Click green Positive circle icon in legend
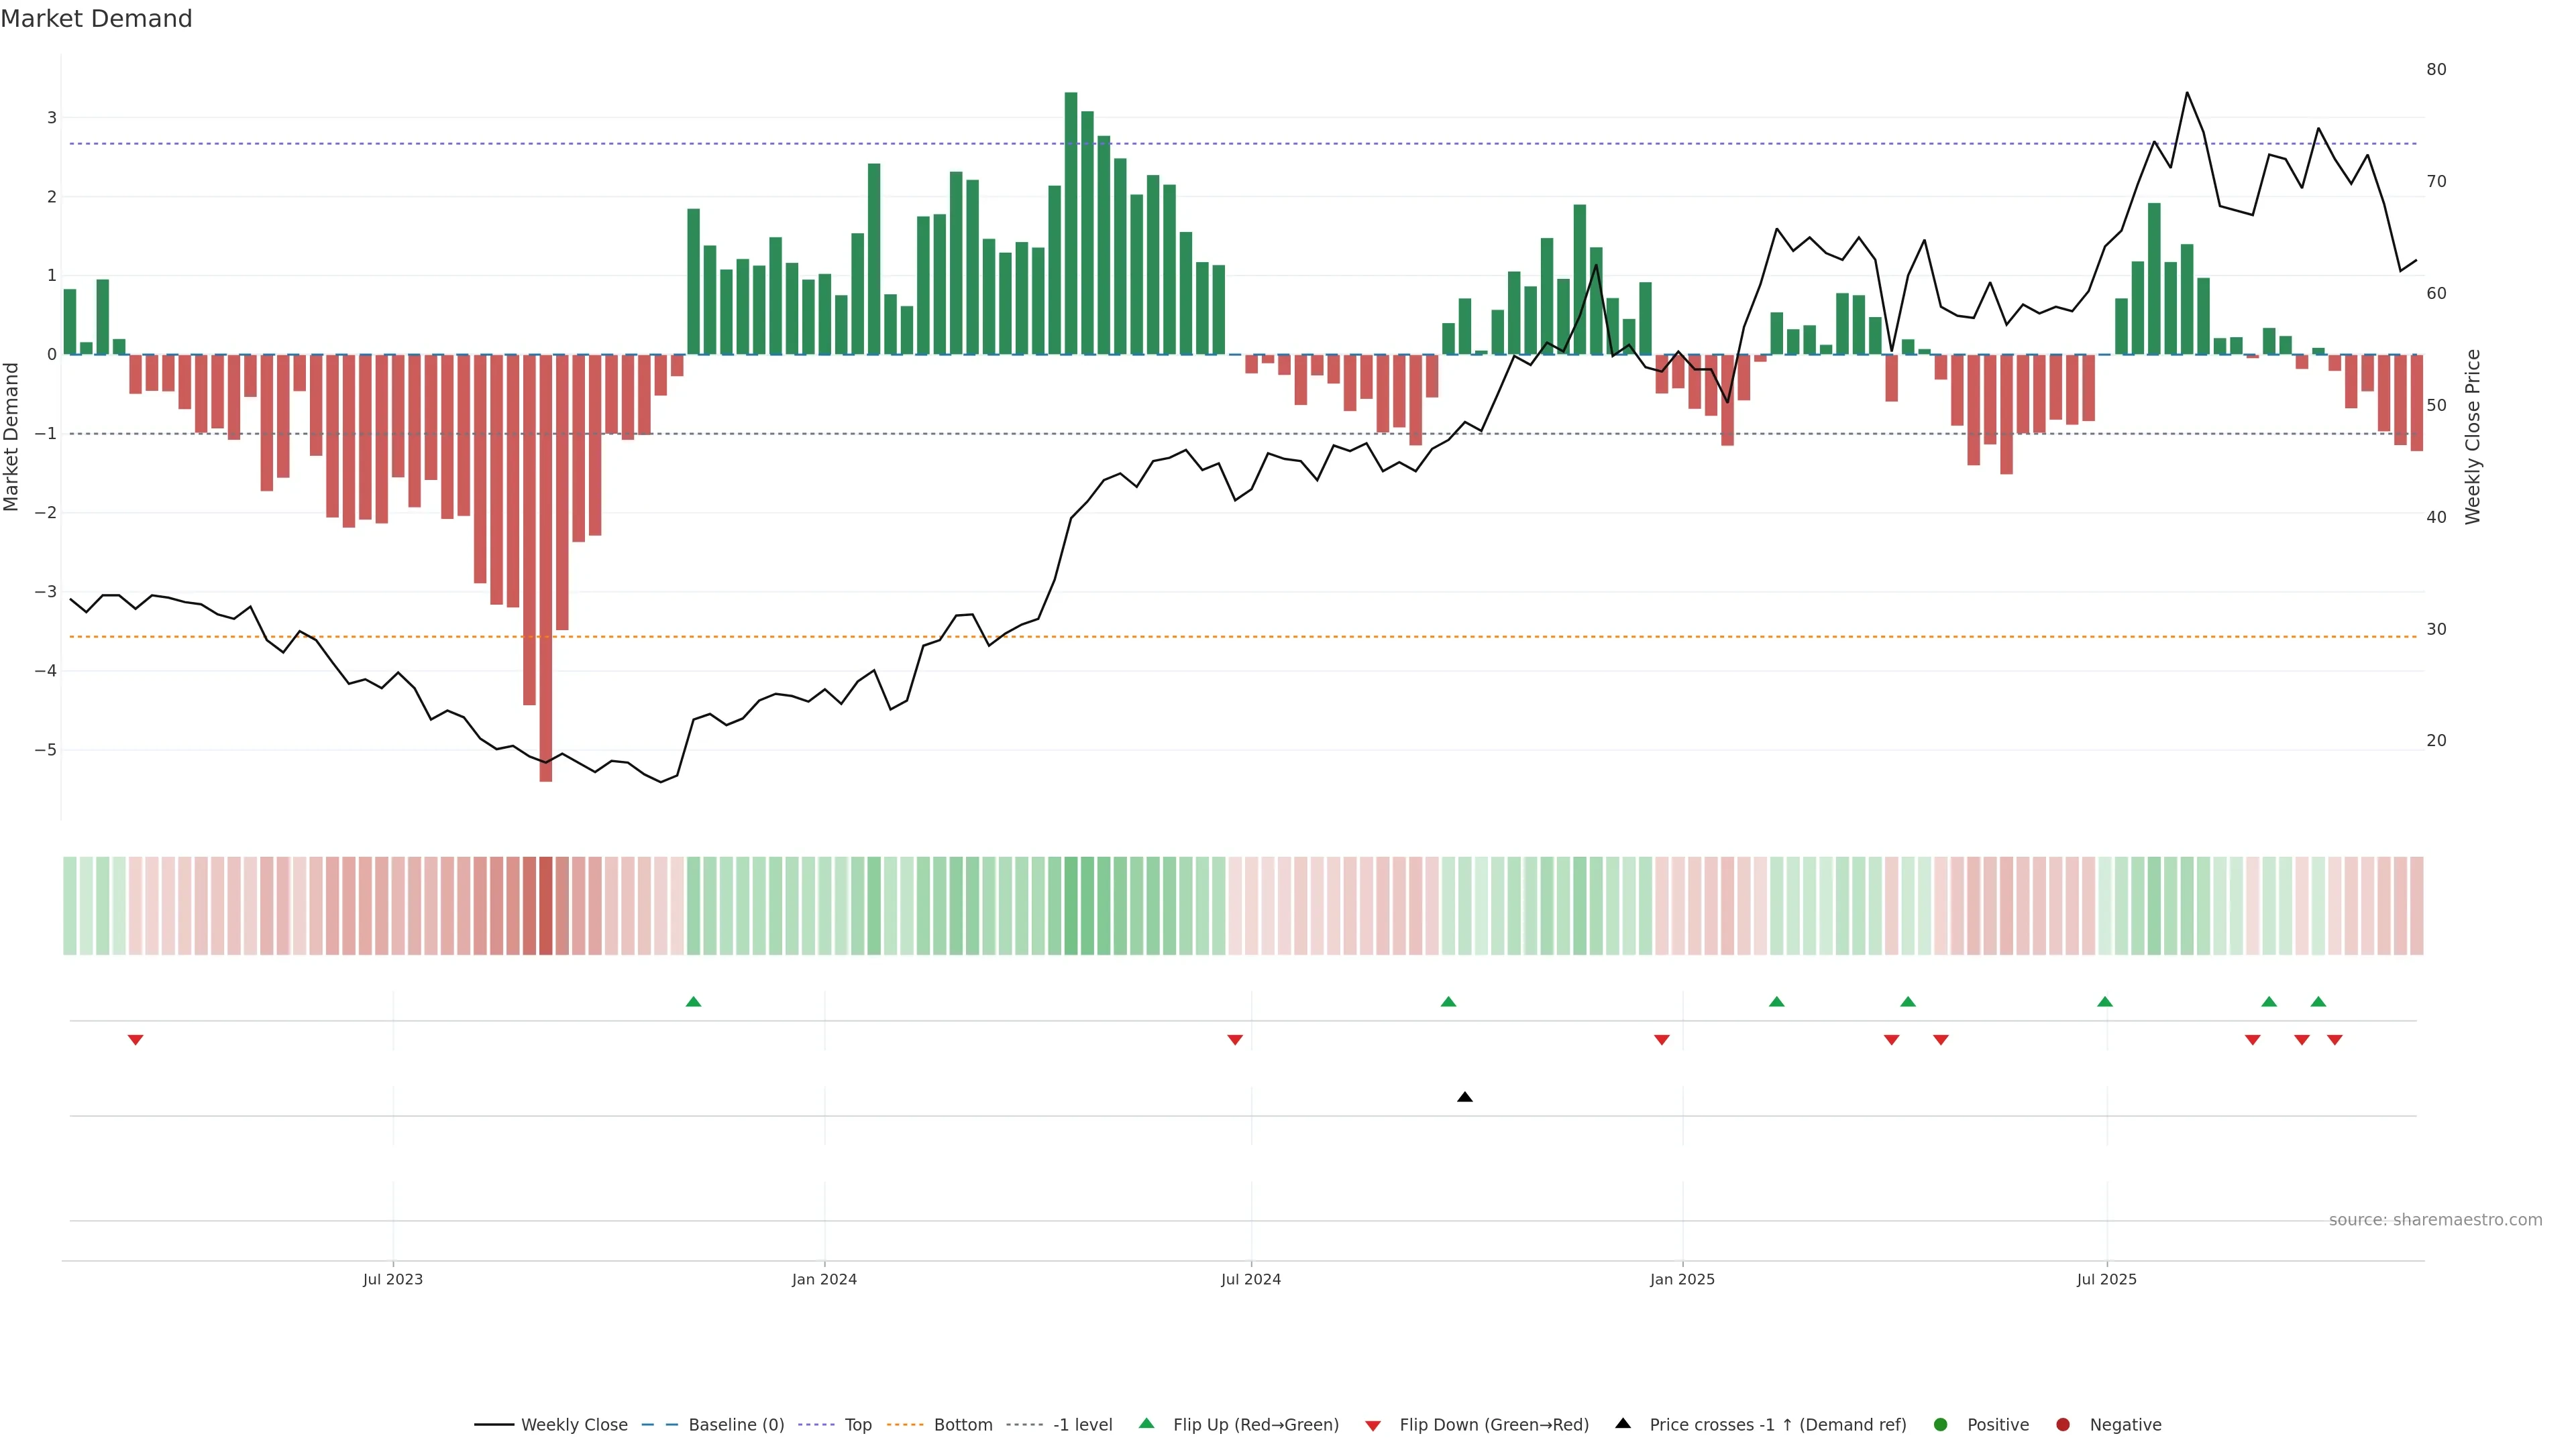The image size is (2576, 1448). tap(1941, 1425)
